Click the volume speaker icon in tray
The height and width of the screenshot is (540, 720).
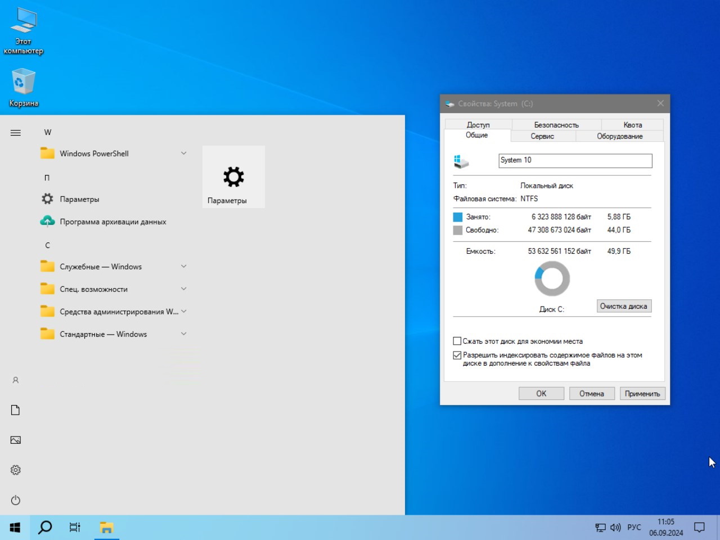pos(615,528)
